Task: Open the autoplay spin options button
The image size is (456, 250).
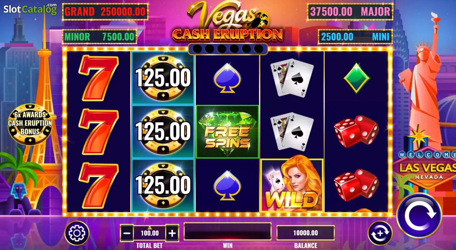Action: (x=380, y=233)
